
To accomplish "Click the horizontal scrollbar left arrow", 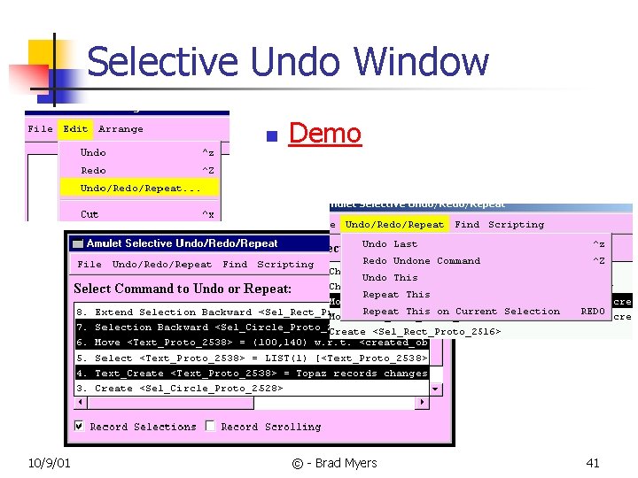I will click(x=81, y=403).
